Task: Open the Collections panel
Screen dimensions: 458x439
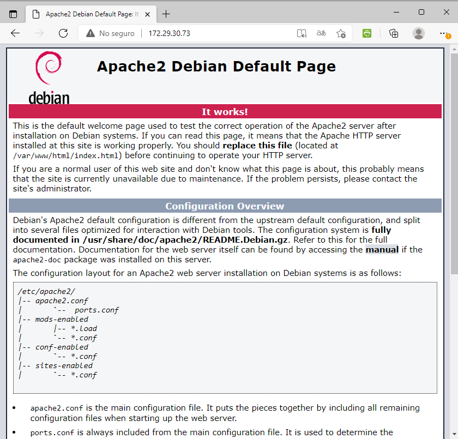Action: point(394,33)
